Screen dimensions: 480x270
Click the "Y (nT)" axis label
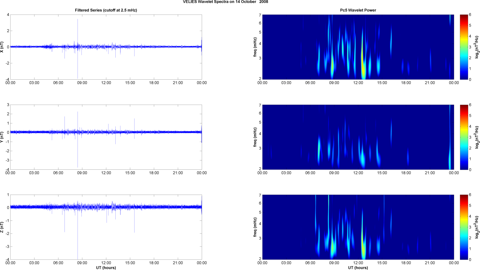coord(2,137)
